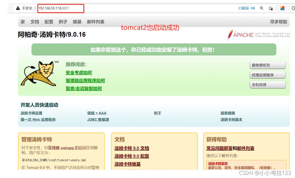Open the 第一次 Web 应用程序 link
295x178 pixels.
coord(38,119)
